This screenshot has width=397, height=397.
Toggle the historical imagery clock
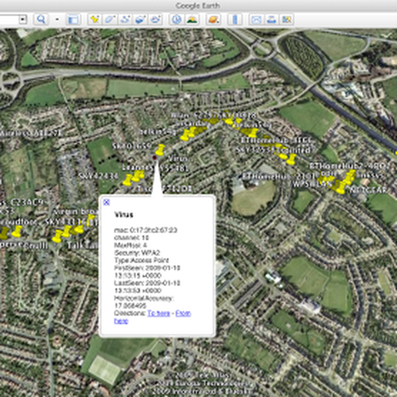tap(176, 19)
